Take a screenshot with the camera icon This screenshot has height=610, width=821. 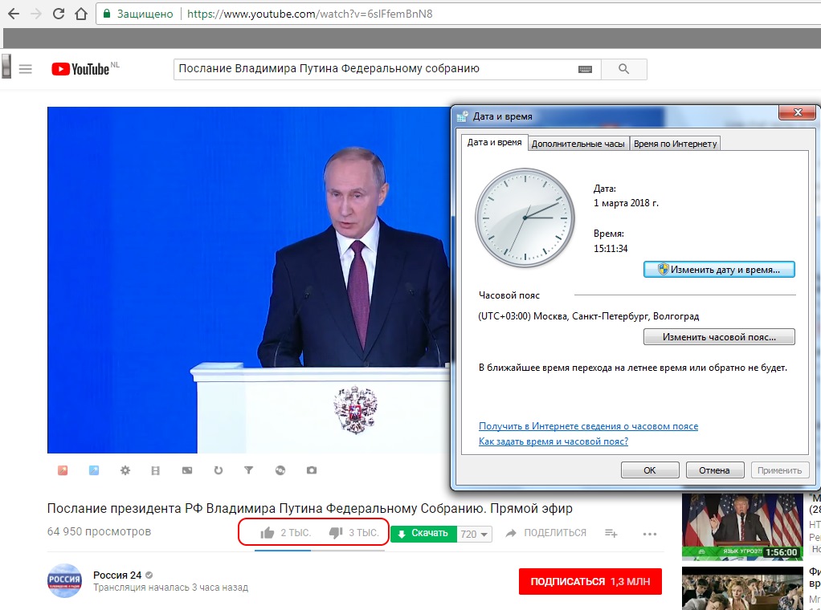(312, 470)
